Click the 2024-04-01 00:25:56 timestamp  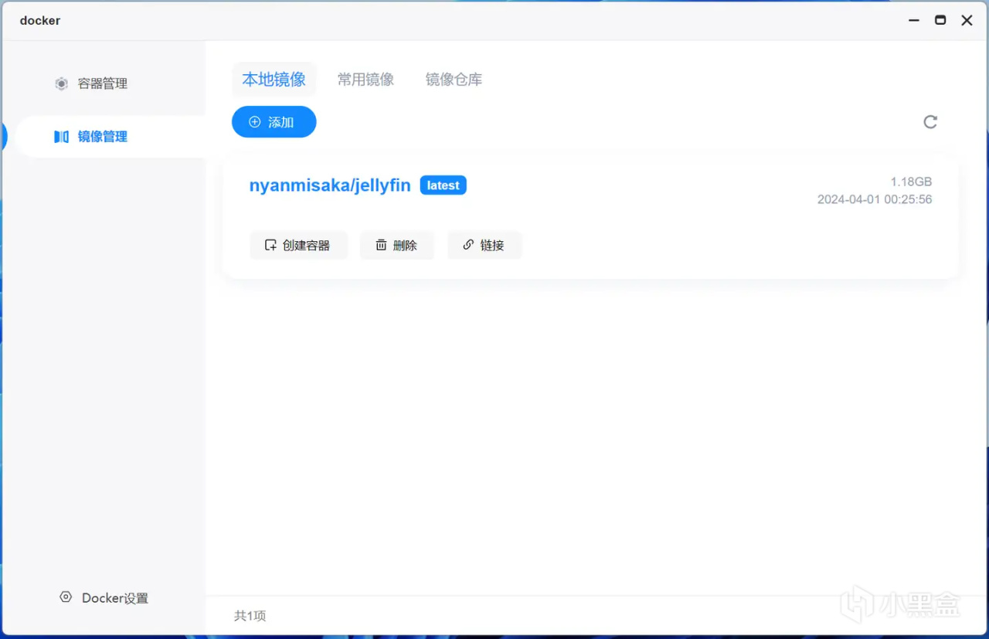(875, 199)
